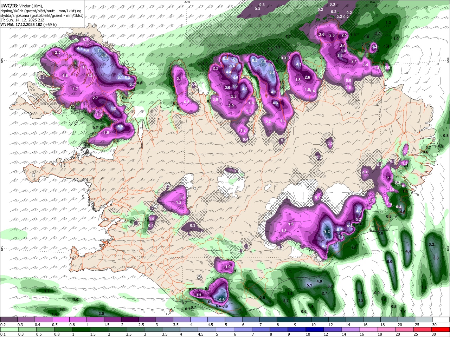Click the 9.2 snowfall maximum value
The width and height of the screenshot is (450, 337).
(x=327, y=231)
